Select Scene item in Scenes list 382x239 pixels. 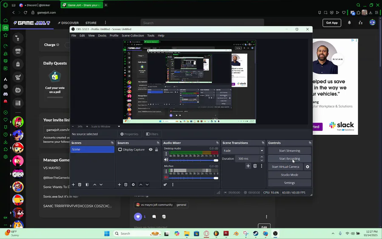92,149
